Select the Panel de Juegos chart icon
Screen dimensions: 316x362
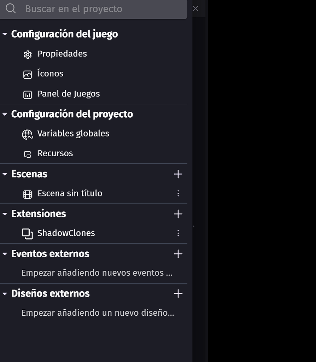tap(28, 94)
